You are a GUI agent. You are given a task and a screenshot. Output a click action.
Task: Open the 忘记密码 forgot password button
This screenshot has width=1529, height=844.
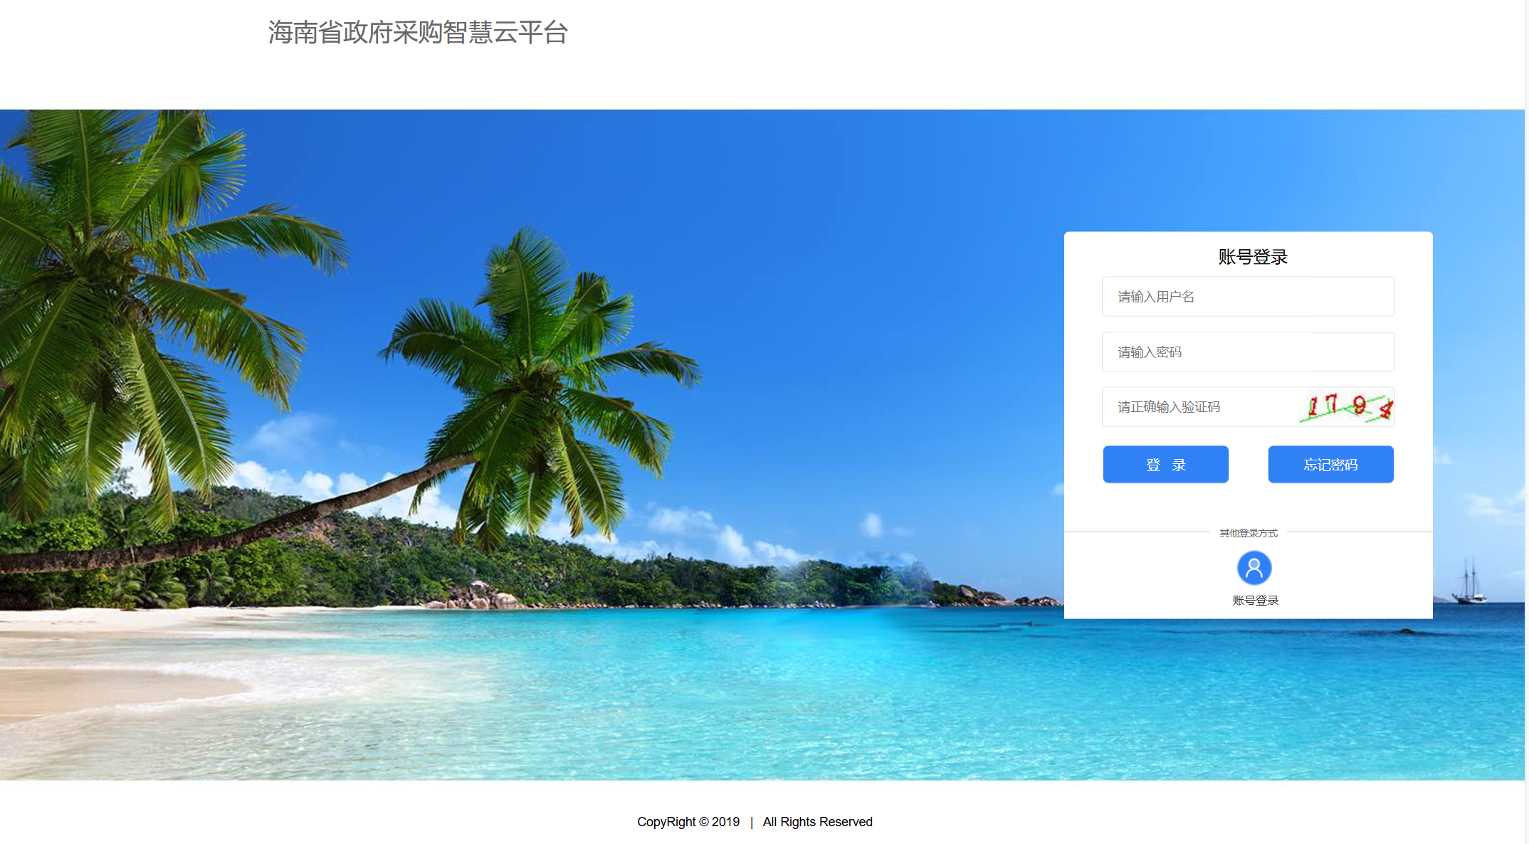tap(1330, 465)
